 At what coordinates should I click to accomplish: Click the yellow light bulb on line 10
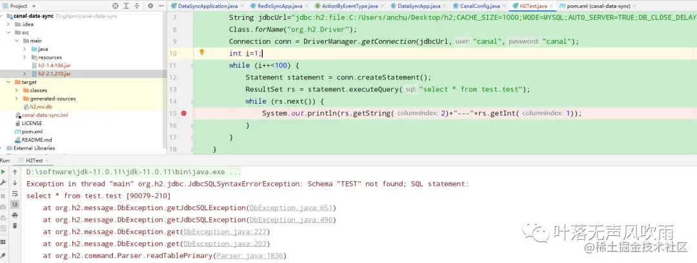tap(202, 52)
